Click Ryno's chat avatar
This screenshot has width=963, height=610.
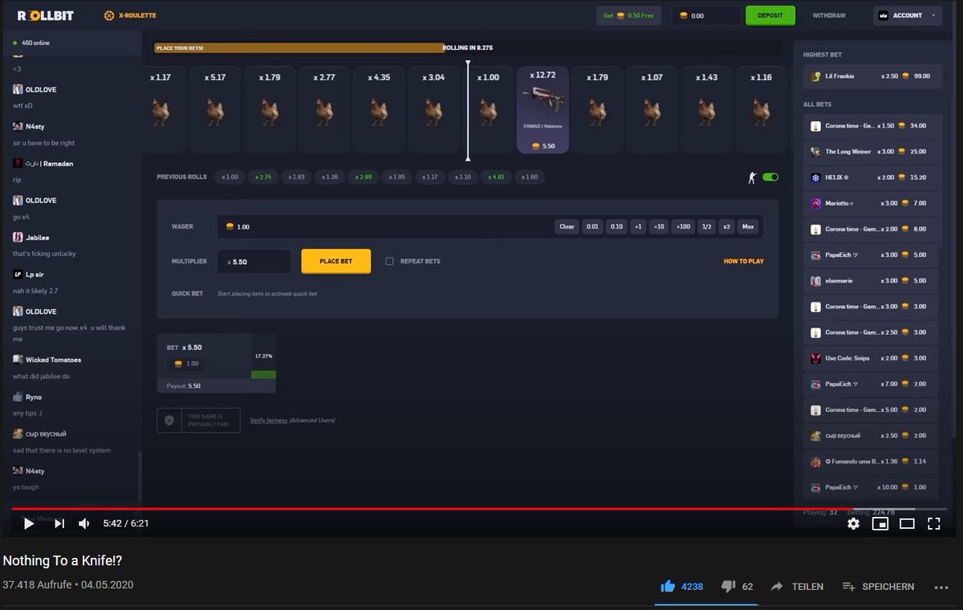pos(18,397)
